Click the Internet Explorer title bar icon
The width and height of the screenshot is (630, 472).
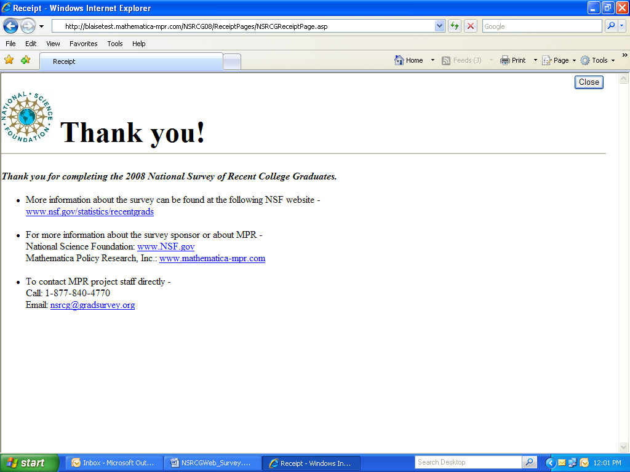point(6,7)
